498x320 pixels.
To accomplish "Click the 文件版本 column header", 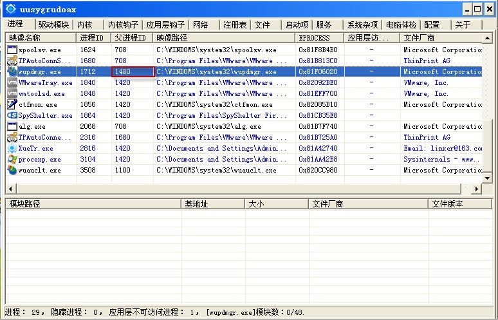I will [x=460, y=203].
